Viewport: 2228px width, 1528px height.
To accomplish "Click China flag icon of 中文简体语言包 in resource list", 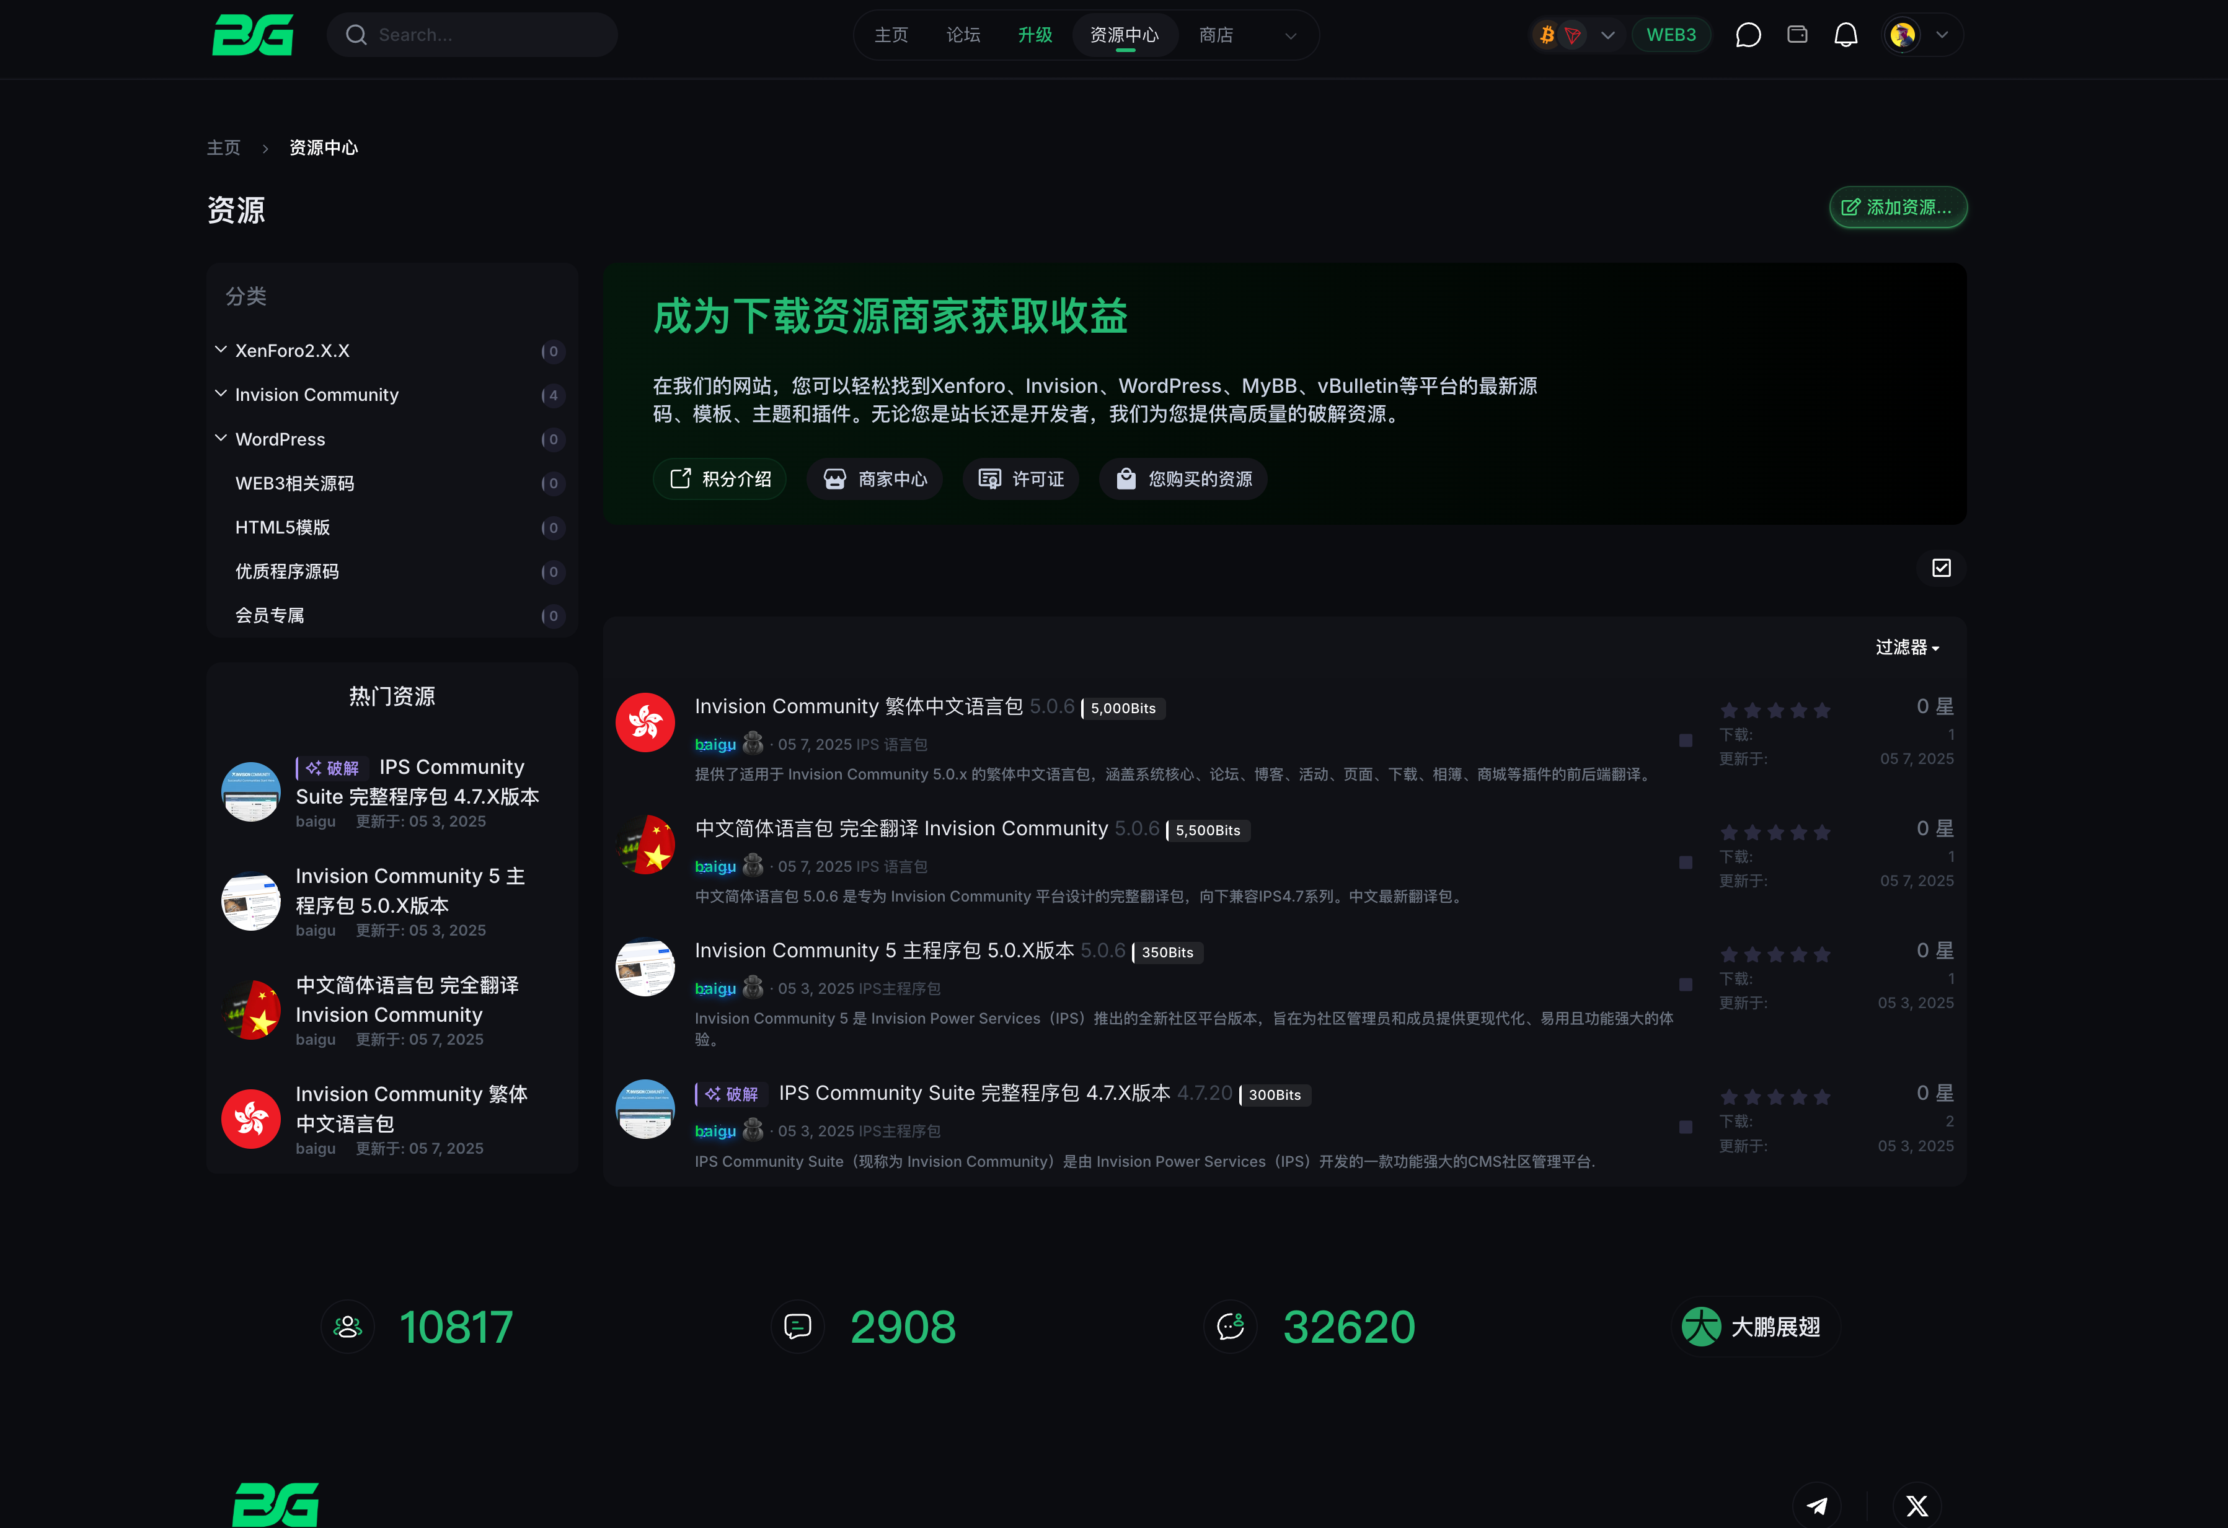I will click(645, 844).
